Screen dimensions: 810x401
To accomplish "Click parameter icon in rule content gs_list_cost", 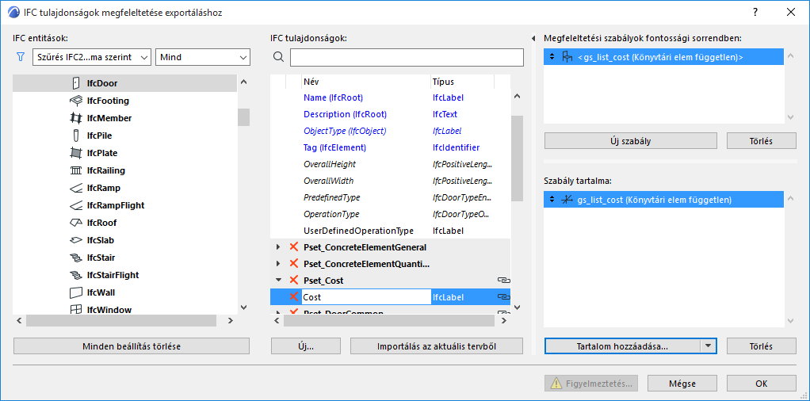I will [567, 200].
